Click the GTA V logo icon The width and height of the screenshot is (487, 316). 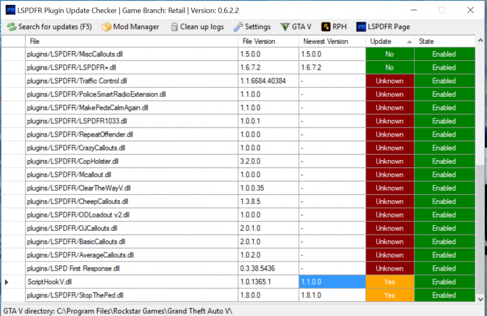(x=285, y=27)
